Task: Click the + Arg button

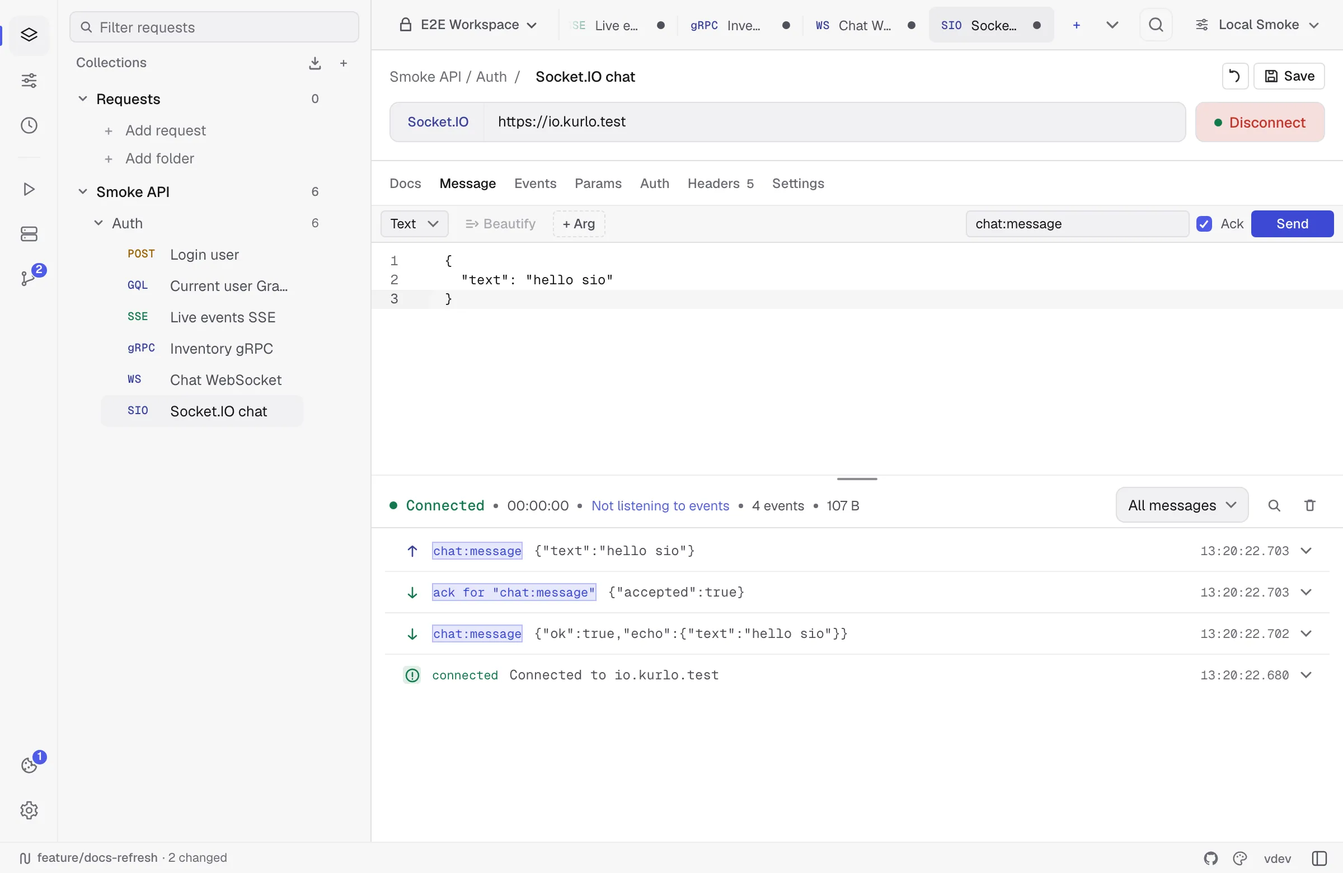Action: tap(579, 224)
